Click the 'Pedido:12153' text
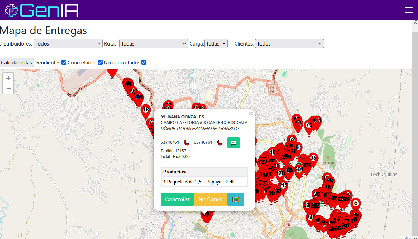The width and height of the screenshot is (418, 239). point(173,151)
